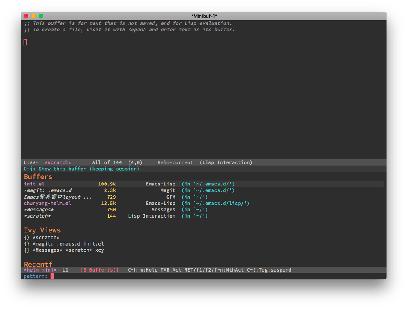Screen dimensions: 407x309
Task: Open the C-j Show this buffer action
Action: tap(82, 169)
